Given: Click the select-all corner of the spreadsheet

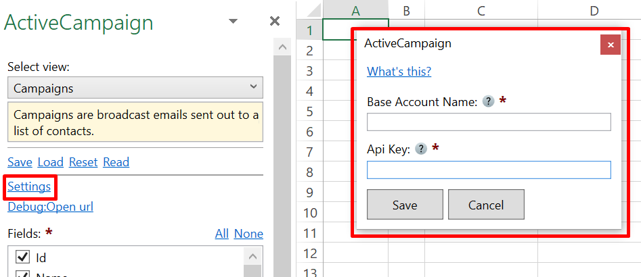Looking at the screenshot, I should pyautogui.click(x=309, y=11).
